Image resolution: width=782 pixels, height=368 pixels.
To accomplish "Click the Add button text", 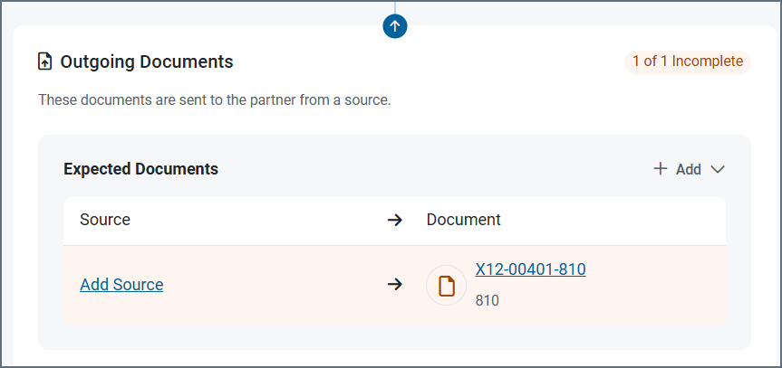I will 688,169.
